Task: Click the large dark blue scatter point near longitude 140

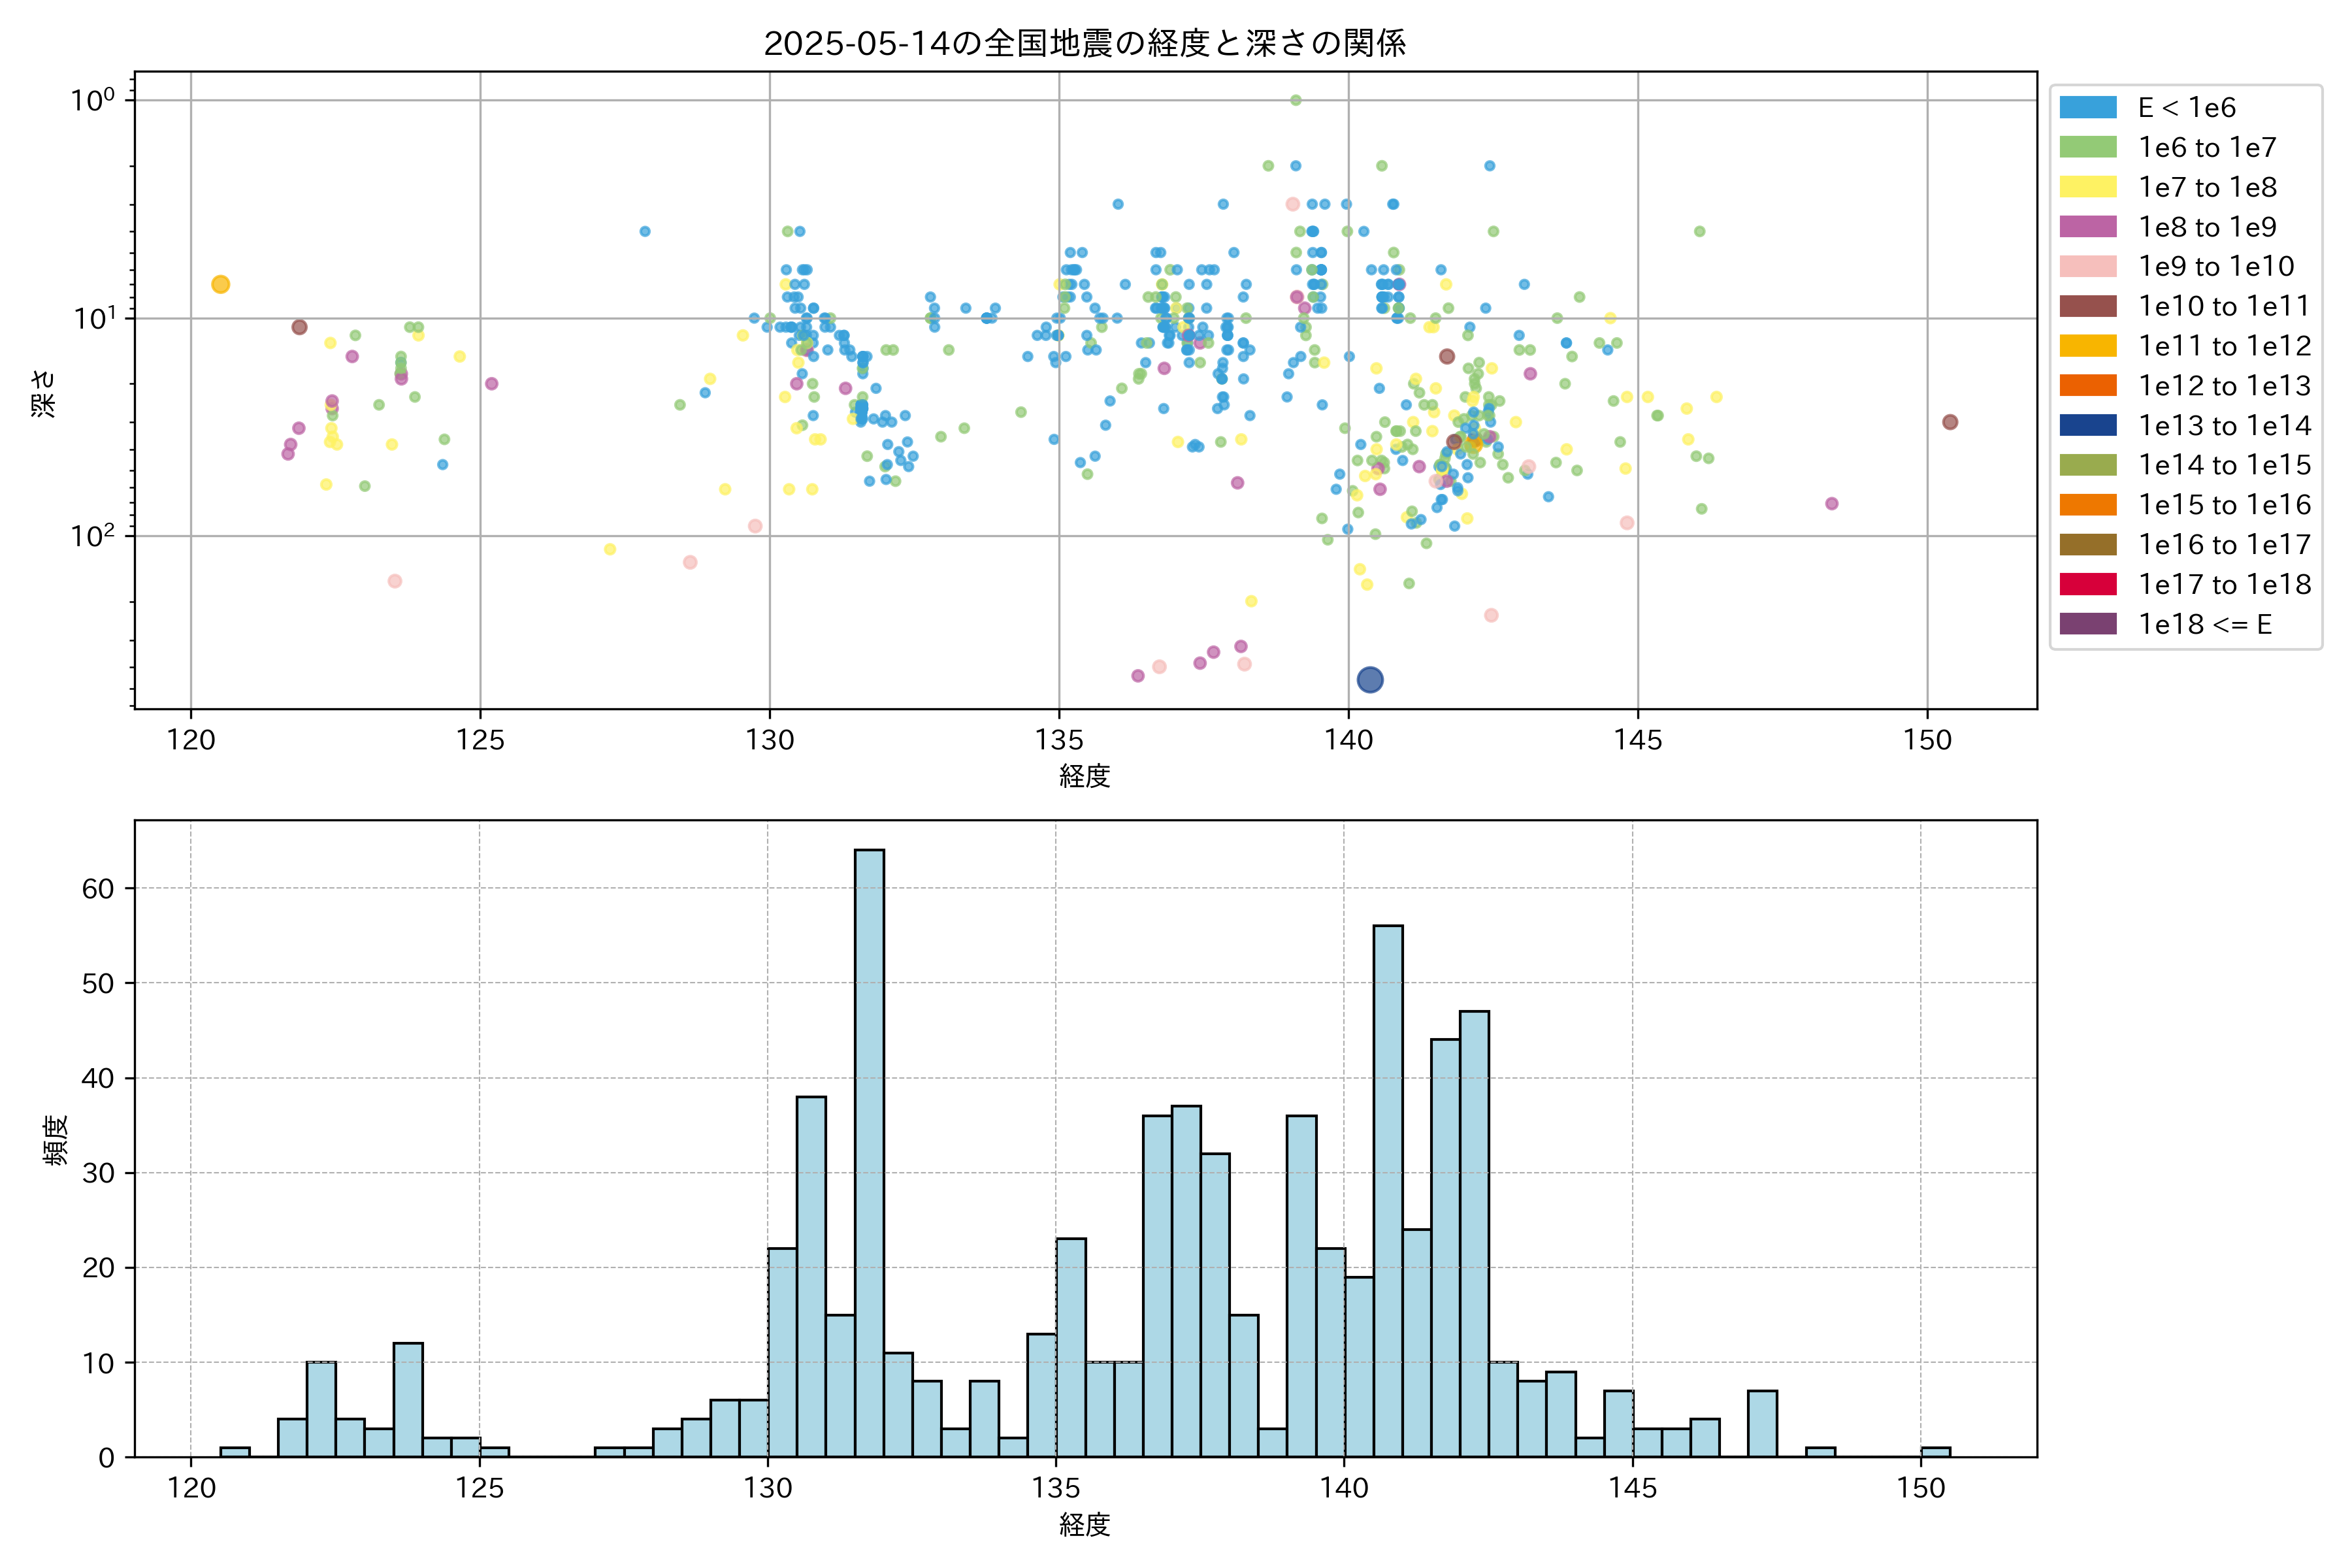Action: (1370, 680)
